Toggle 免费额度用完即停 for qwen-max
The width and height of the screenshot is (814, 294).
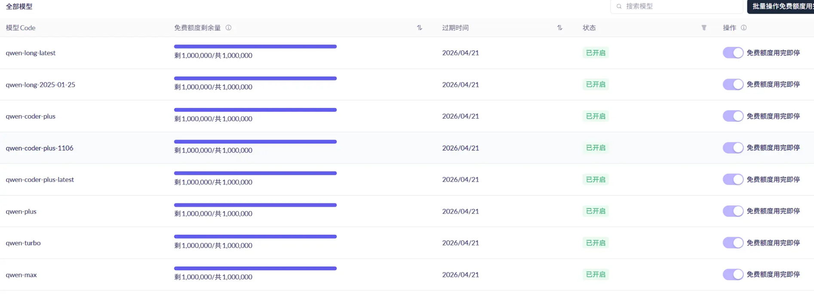click(733, 274)
